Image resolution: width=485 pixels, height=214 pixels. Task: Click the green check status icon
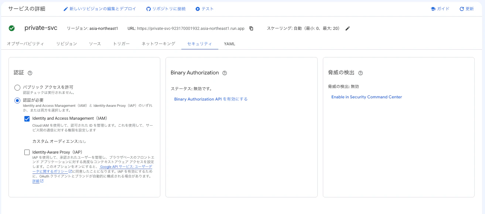point(12,28)
